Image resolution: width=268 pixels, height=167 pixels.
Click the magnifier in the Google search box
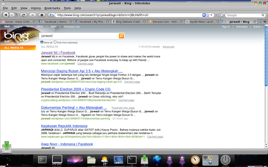click(x=263, y=15)
